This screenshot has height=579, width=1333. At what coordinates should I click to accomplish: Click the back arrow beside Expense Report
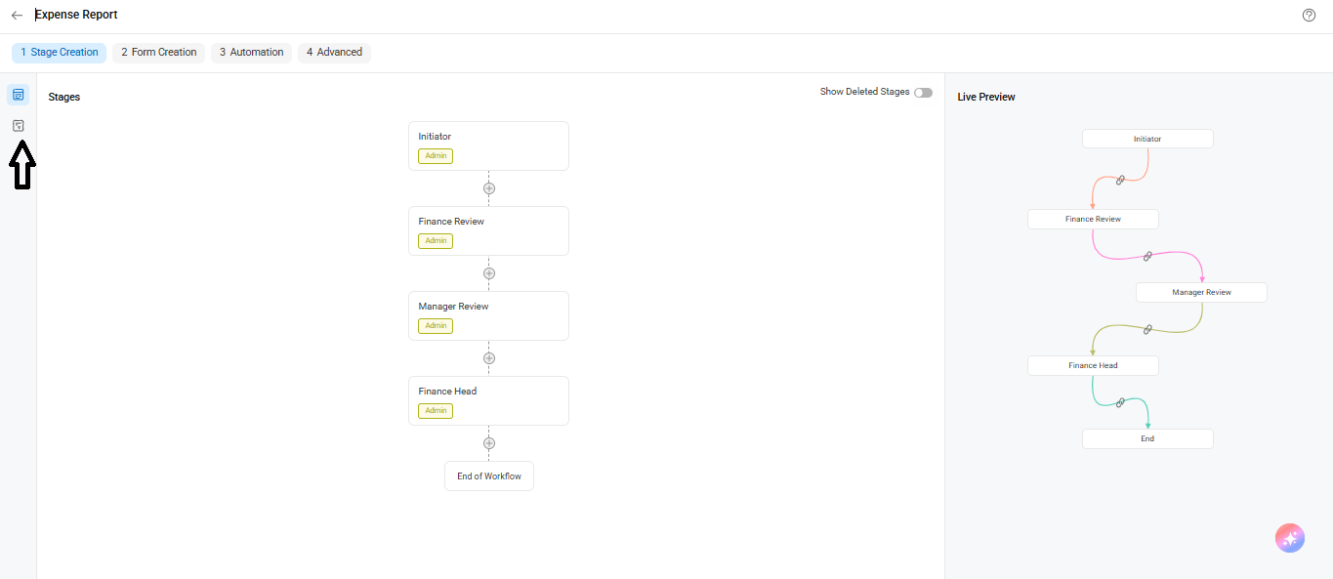(x=17, y=16)
